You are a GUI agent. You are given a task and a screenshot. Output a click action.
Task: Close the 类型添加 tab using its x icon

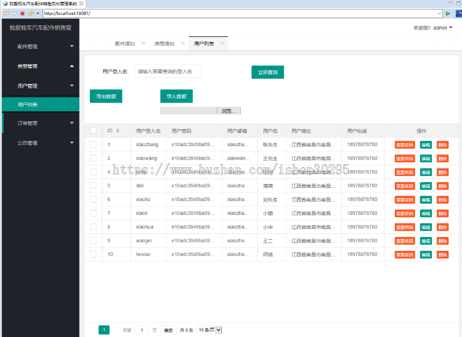(x=182, y=43)
